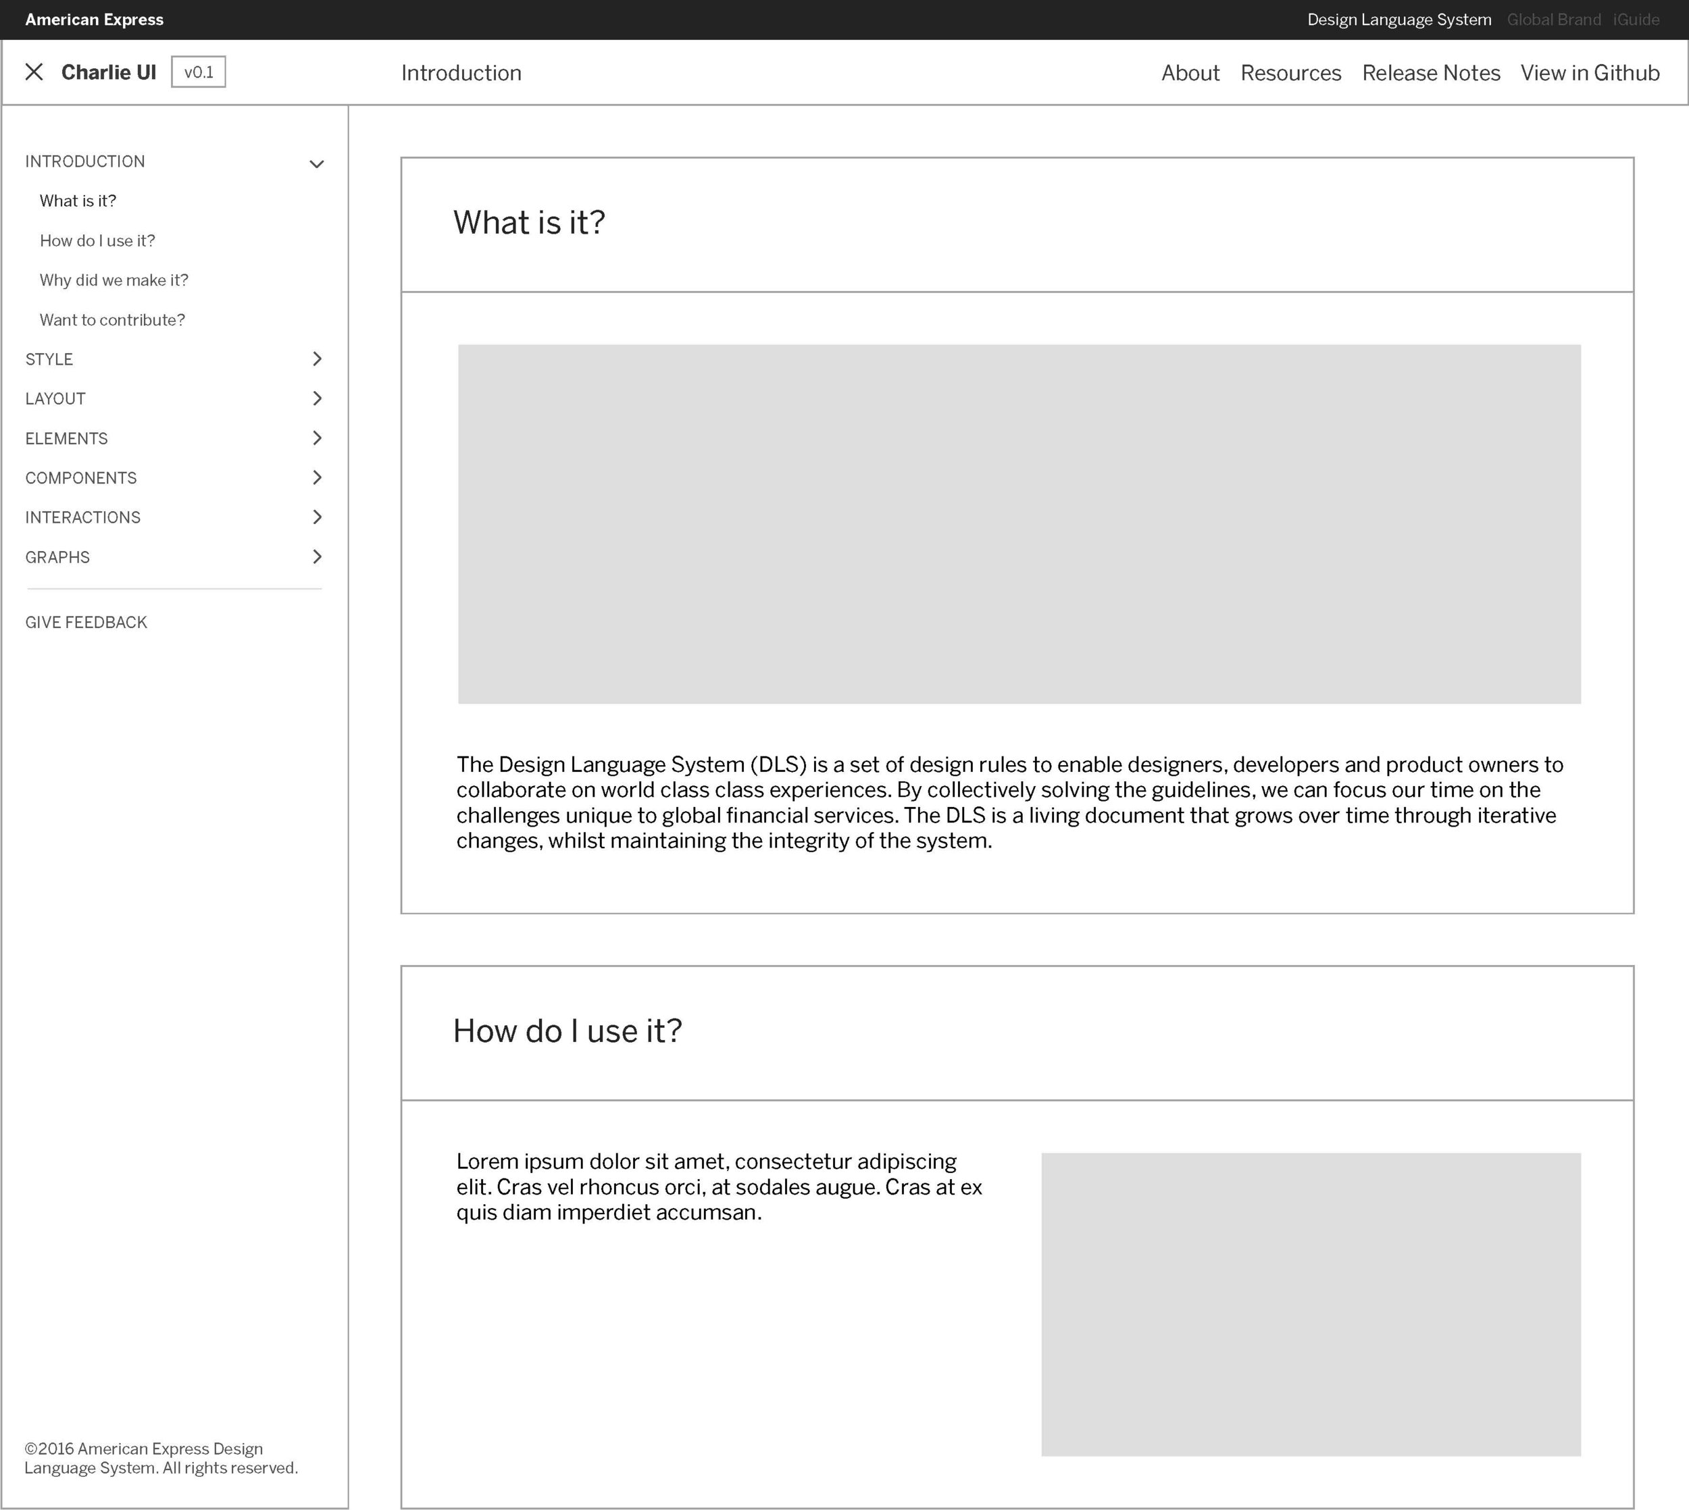This screenshot has height=1510, width=1689.
Task: Open View in Github link
Action: tap(1590, 73)
